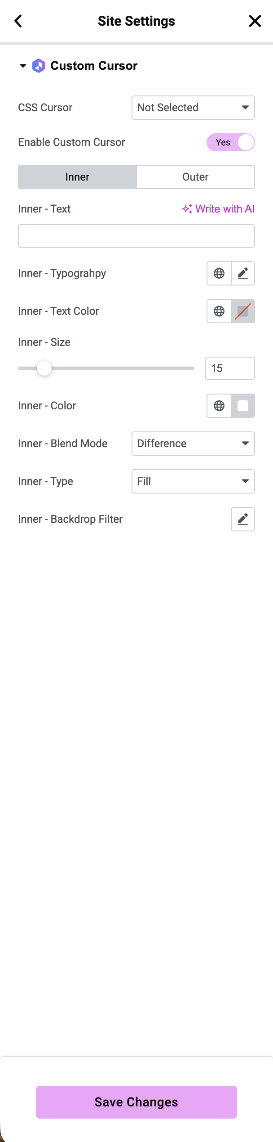This screenshot has width=273, height=1142.
Task: Open global colors for Inner Text Color
Action: pos(219,311)
